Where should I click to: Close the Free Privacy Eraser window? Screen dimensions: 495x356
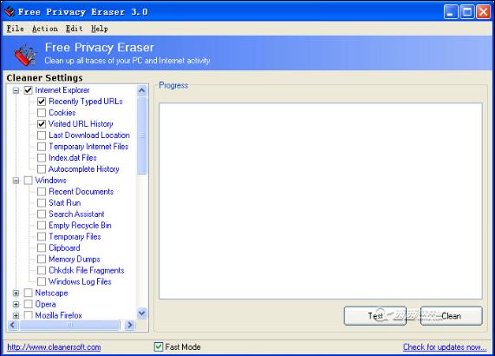click(484, 12)
